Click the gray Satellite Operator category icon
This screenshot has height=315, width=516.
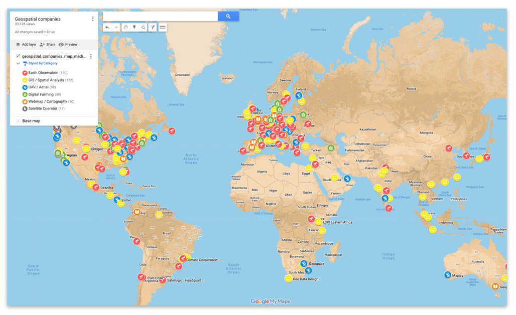(25, 109)
